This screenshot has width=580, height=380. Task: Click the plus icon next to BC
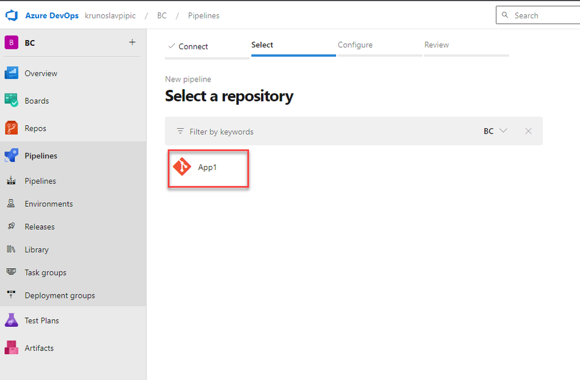(132, 42)
